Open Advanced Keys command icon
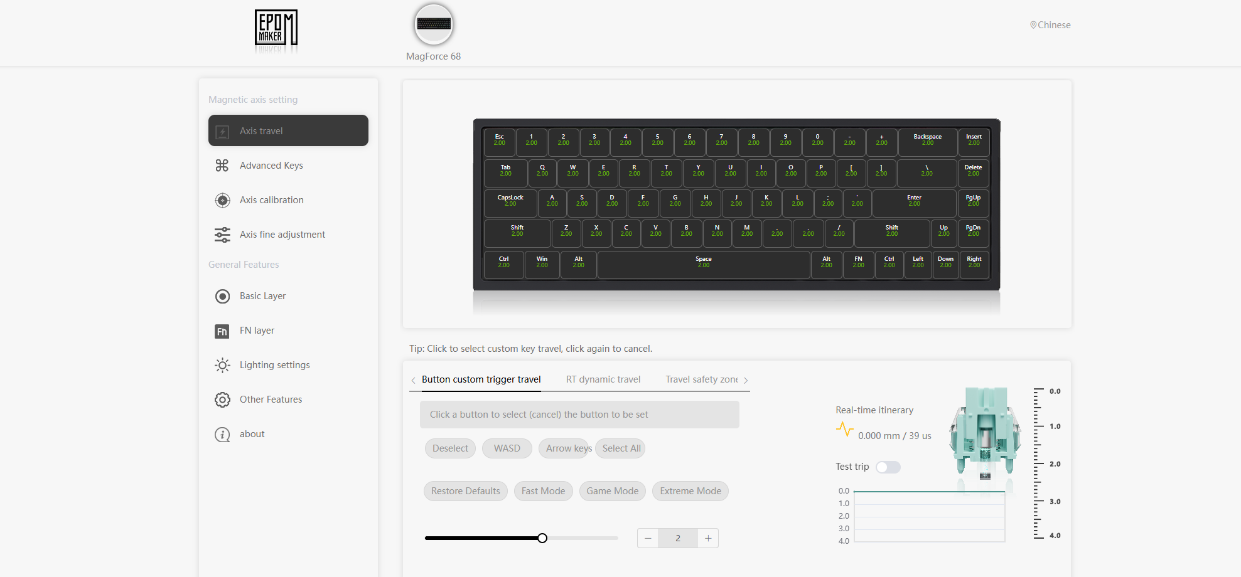The height and width of the screenshot is (577, 1241). 222,166
